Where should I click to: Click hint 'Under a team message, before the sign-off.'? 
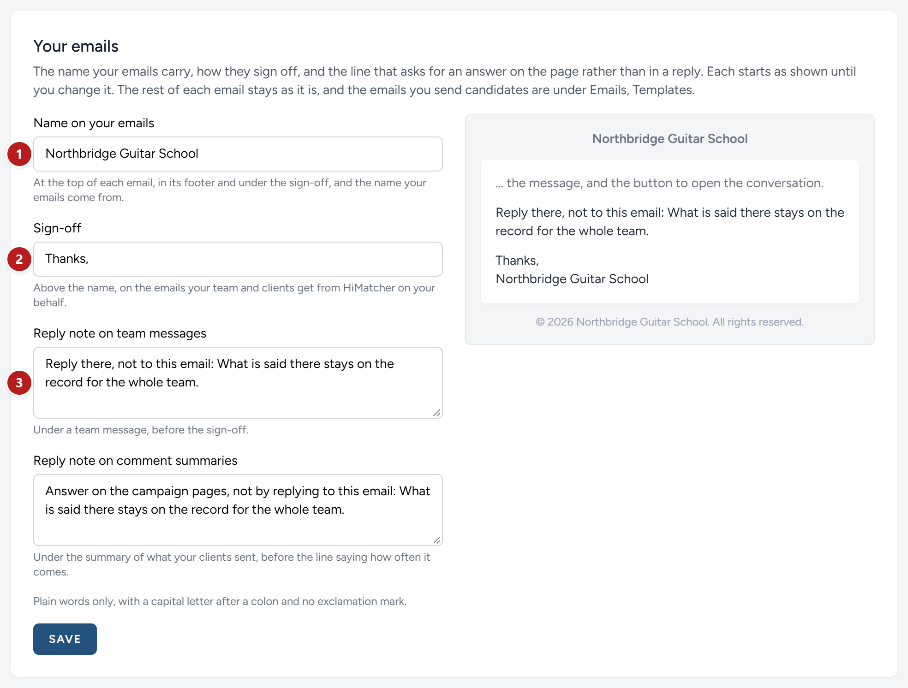141,430
